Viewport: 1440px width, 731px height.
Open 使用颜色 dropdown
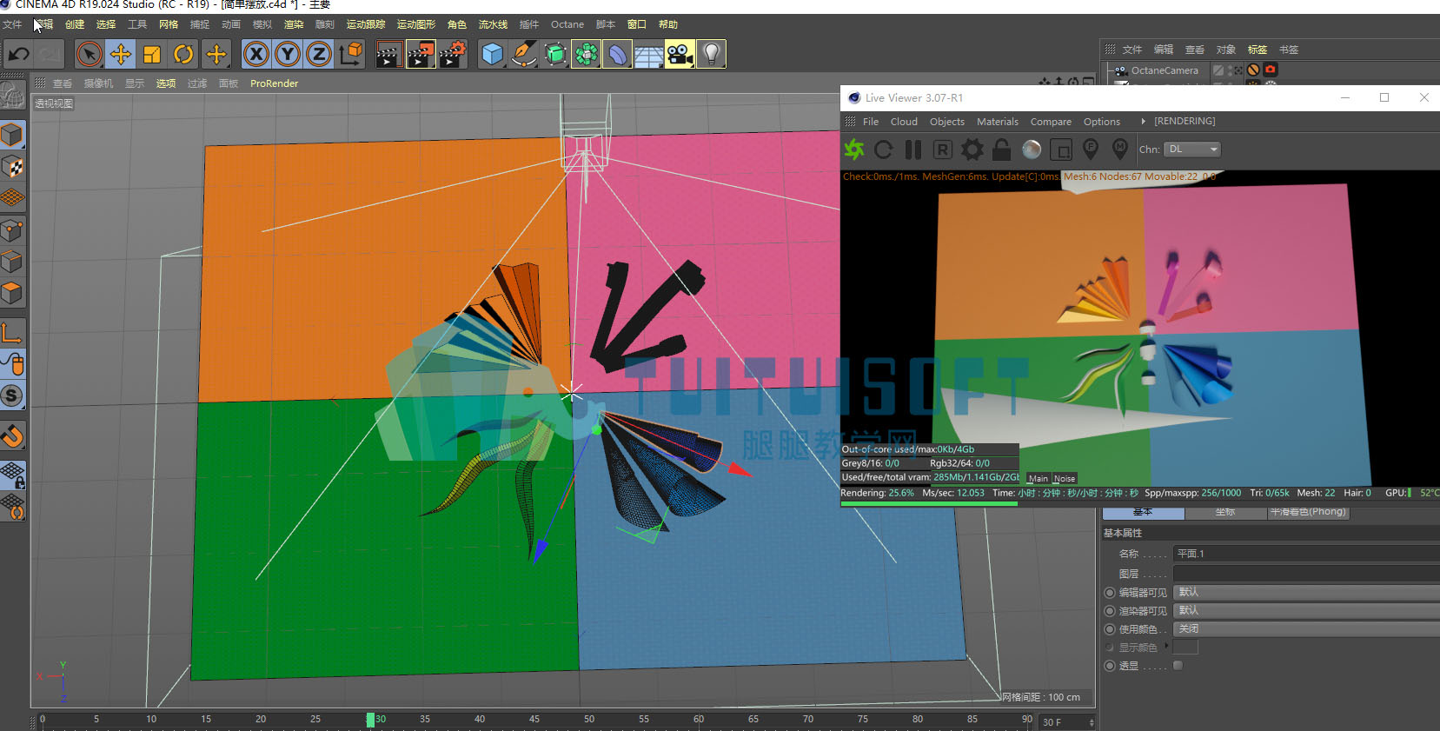[1306, 628]
